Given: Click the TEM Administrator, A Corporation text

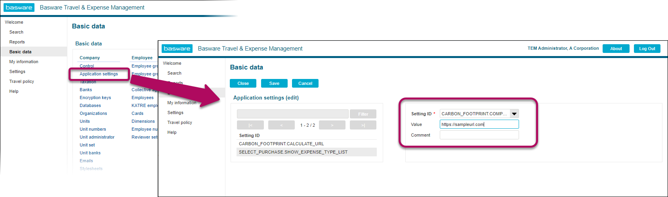Looking at the screenshot, I should [x=563, y=48].
